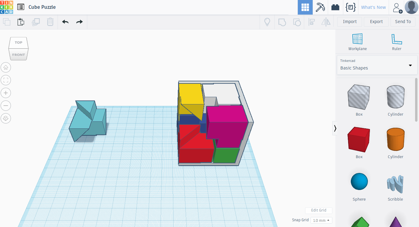Zoom out with minus icon
Screen dimensions: 419x227
coord(6,106)
